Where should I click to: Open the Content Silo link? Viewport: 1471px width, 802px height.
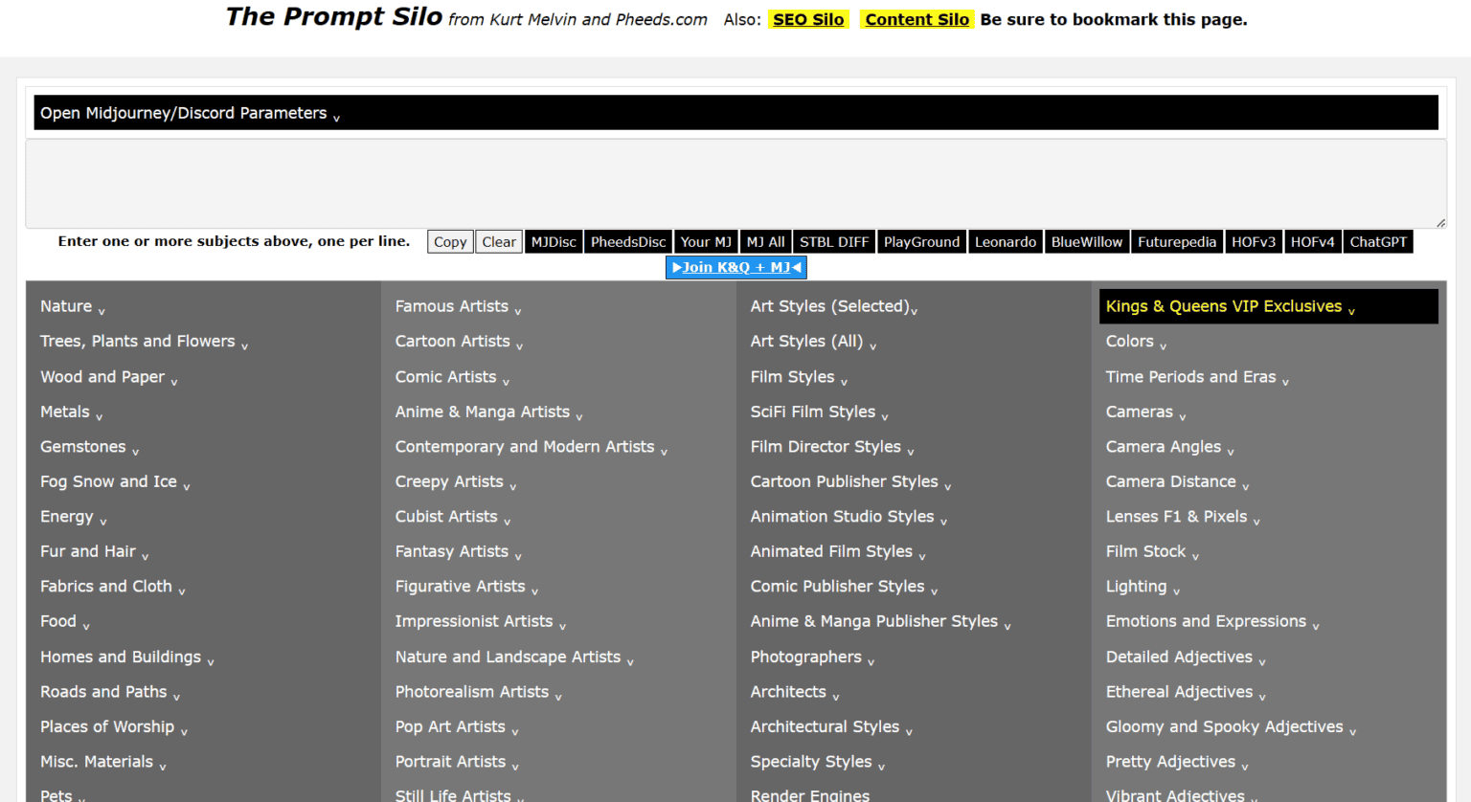[917, 19]
